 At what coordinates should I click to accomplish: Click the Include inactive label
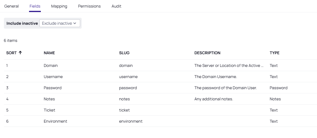22,23
